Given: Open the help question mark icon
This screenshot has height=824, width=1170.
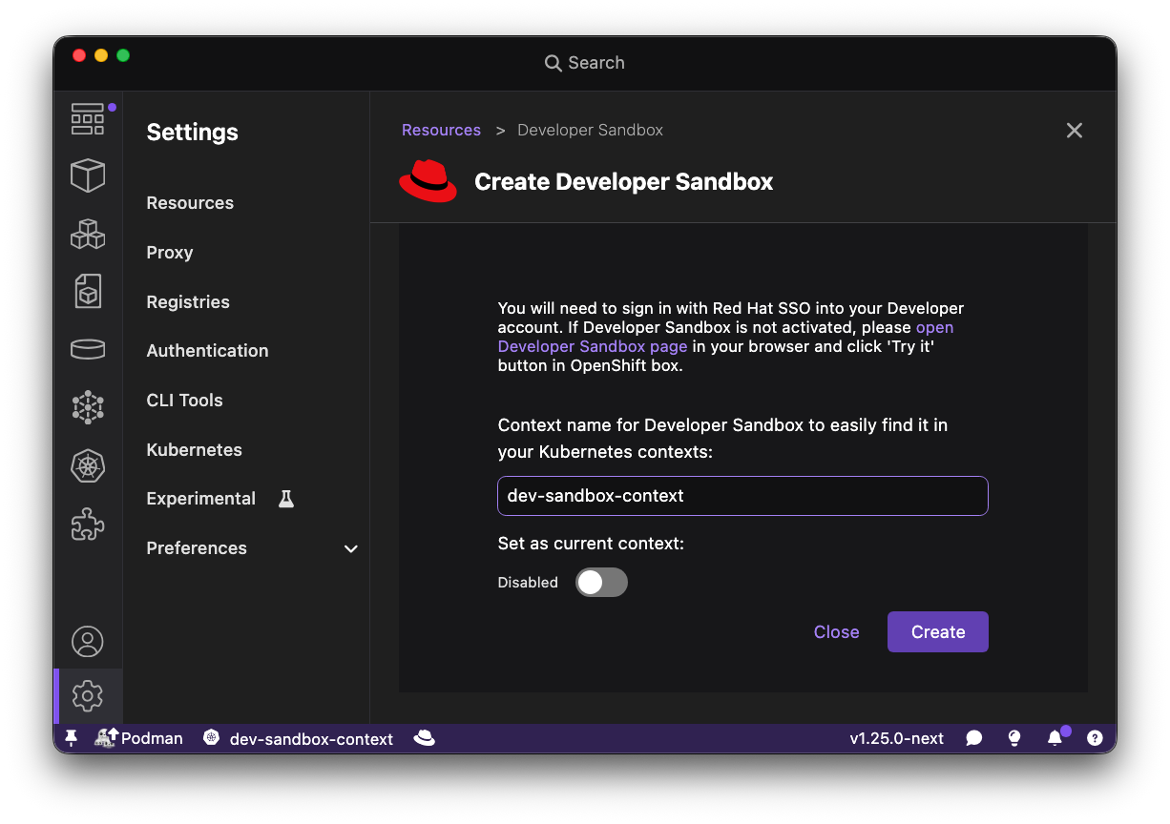Looking at the screenshot, I should tap(1095, 738).
